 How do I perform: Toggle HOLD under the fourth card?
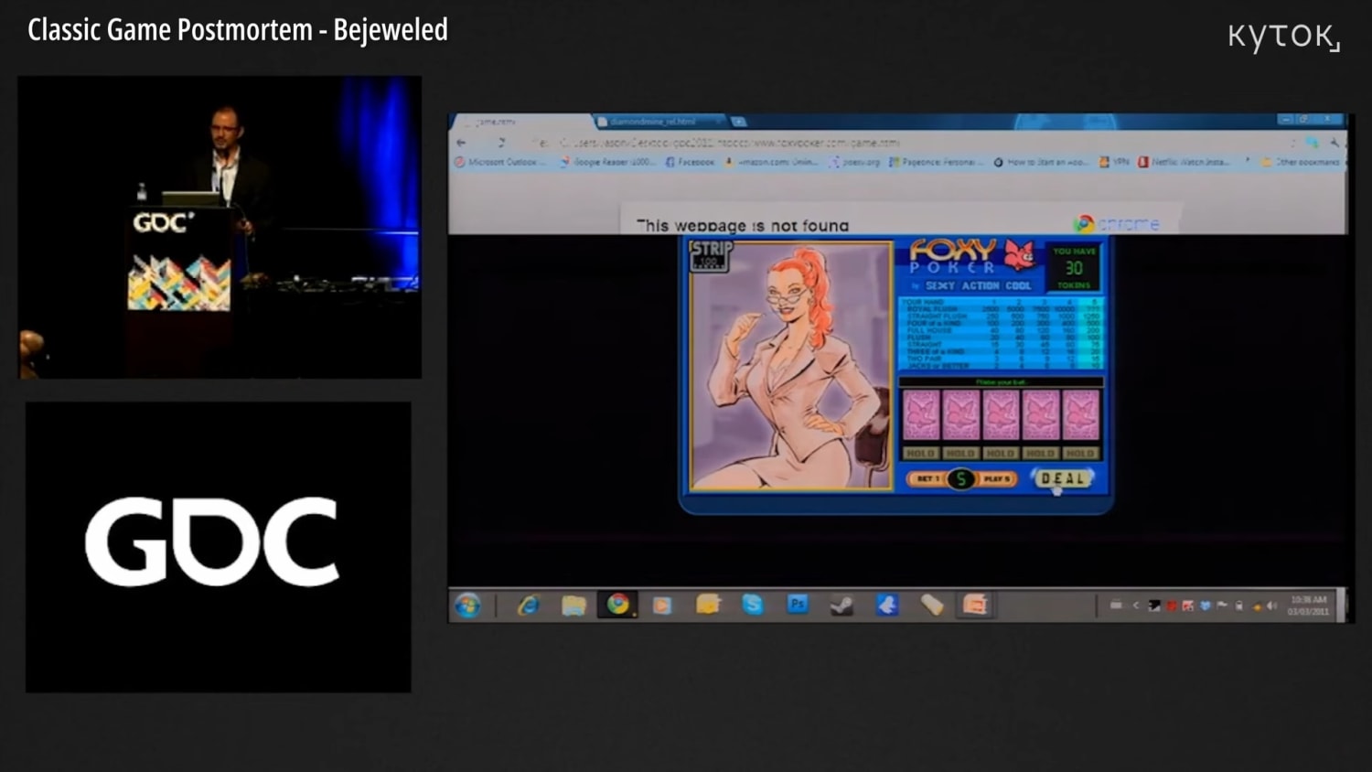point(1040,453)
